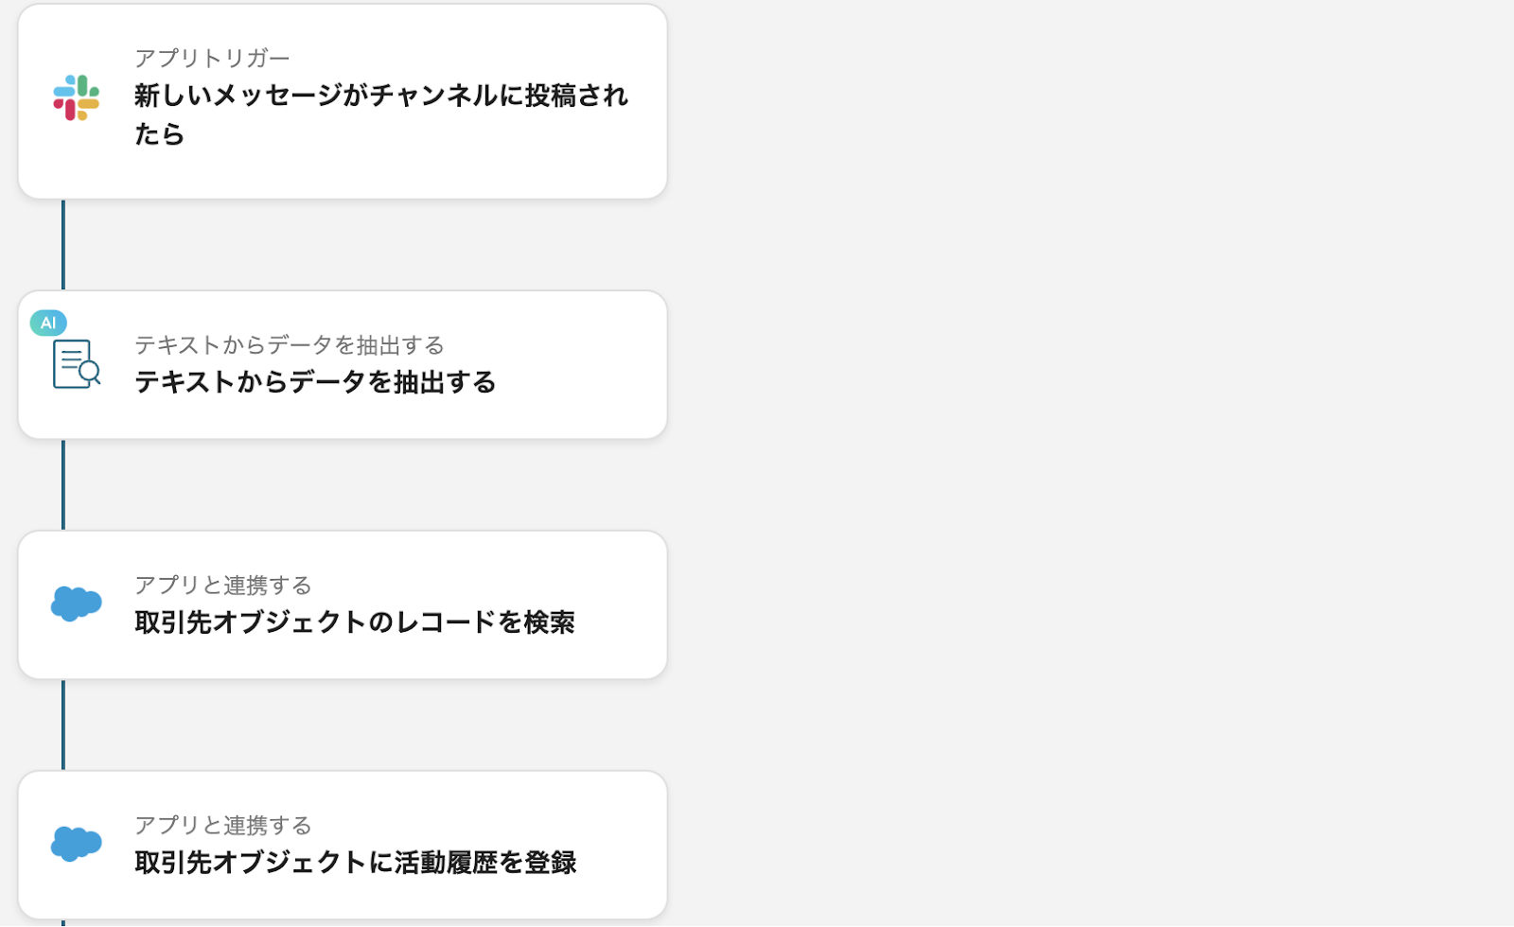Click blank canvas area right of the flow
This screenshot has height=927, width=1514.
coord(1088,463)
